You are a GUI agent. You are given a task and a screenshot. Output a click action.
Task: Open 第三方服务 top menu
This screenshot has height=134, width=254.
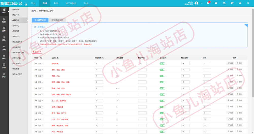(71, 3)
